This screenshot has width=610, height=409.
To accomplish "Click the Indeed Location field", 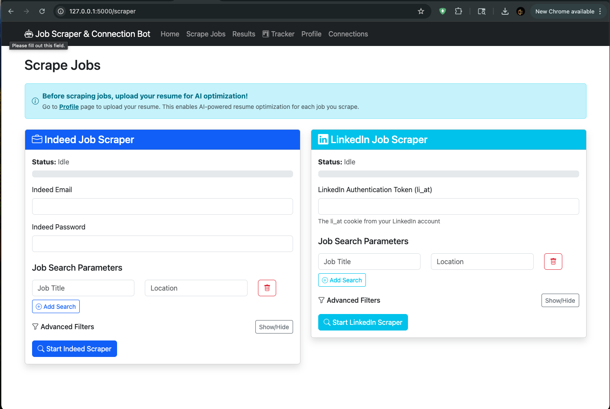I will (x=196, y=288).
